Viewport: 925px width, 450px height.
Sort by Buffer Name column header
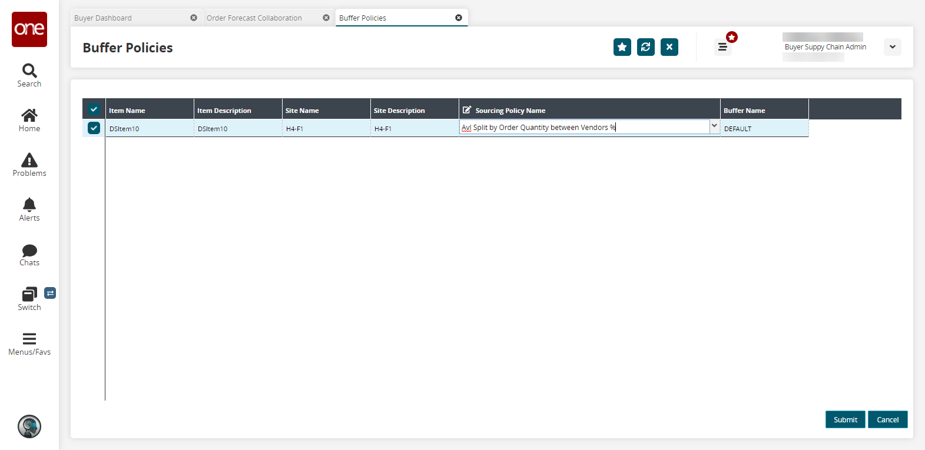[764, 110]
